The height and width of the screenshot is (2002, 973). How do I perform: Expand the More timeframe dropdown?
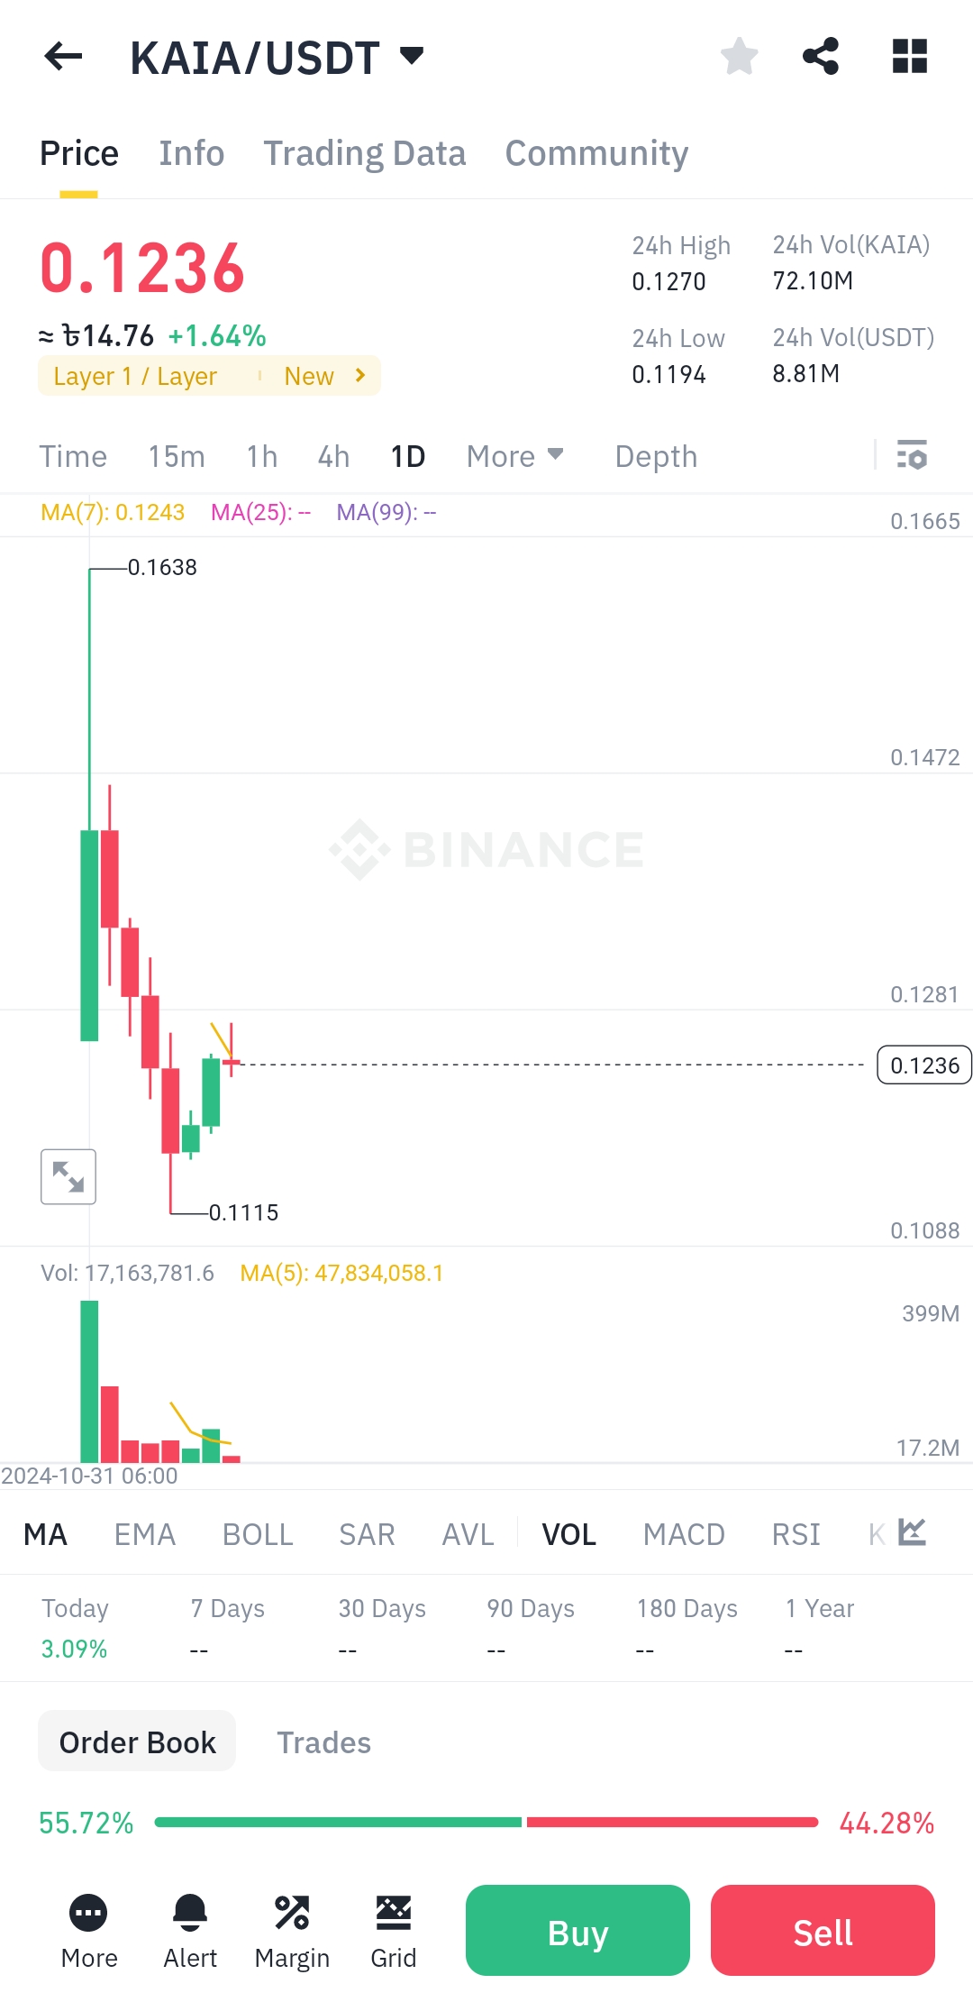[x=515, y=456]
